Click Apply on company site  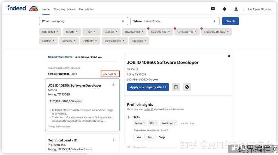[x=148, y=87]
